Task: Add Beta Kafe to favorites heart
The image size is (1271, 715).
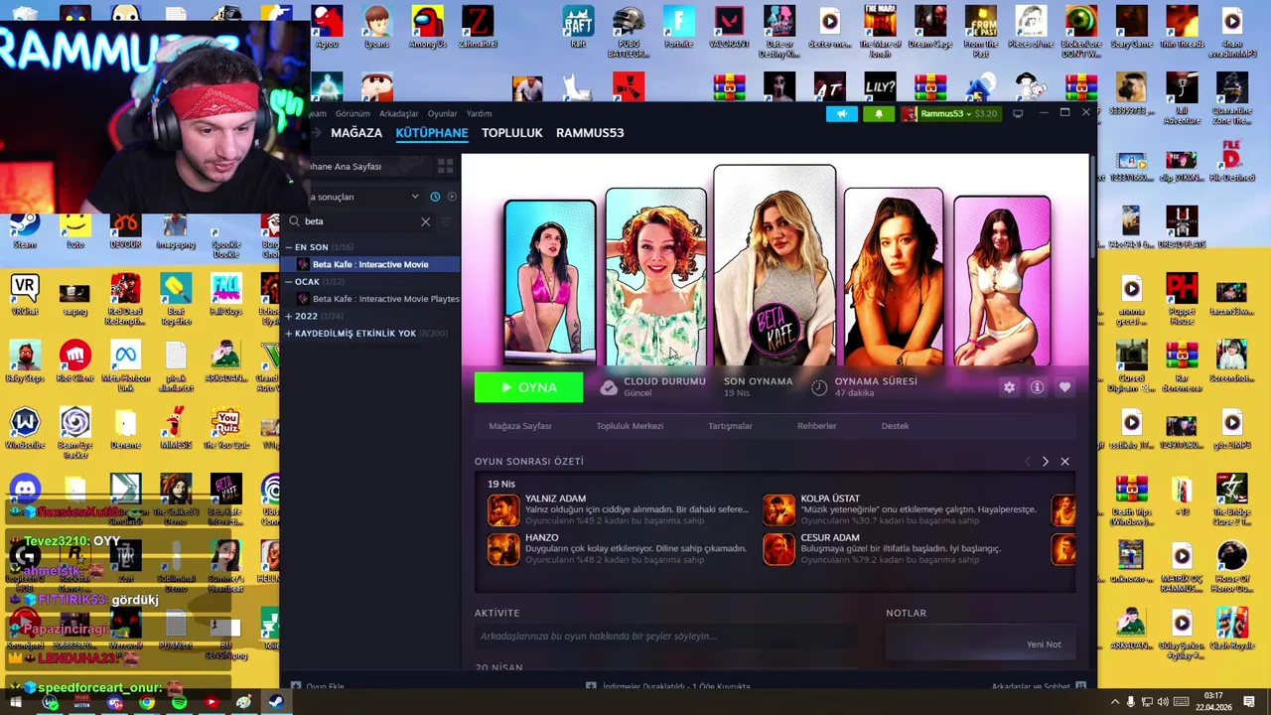Action: (1064, 387)
